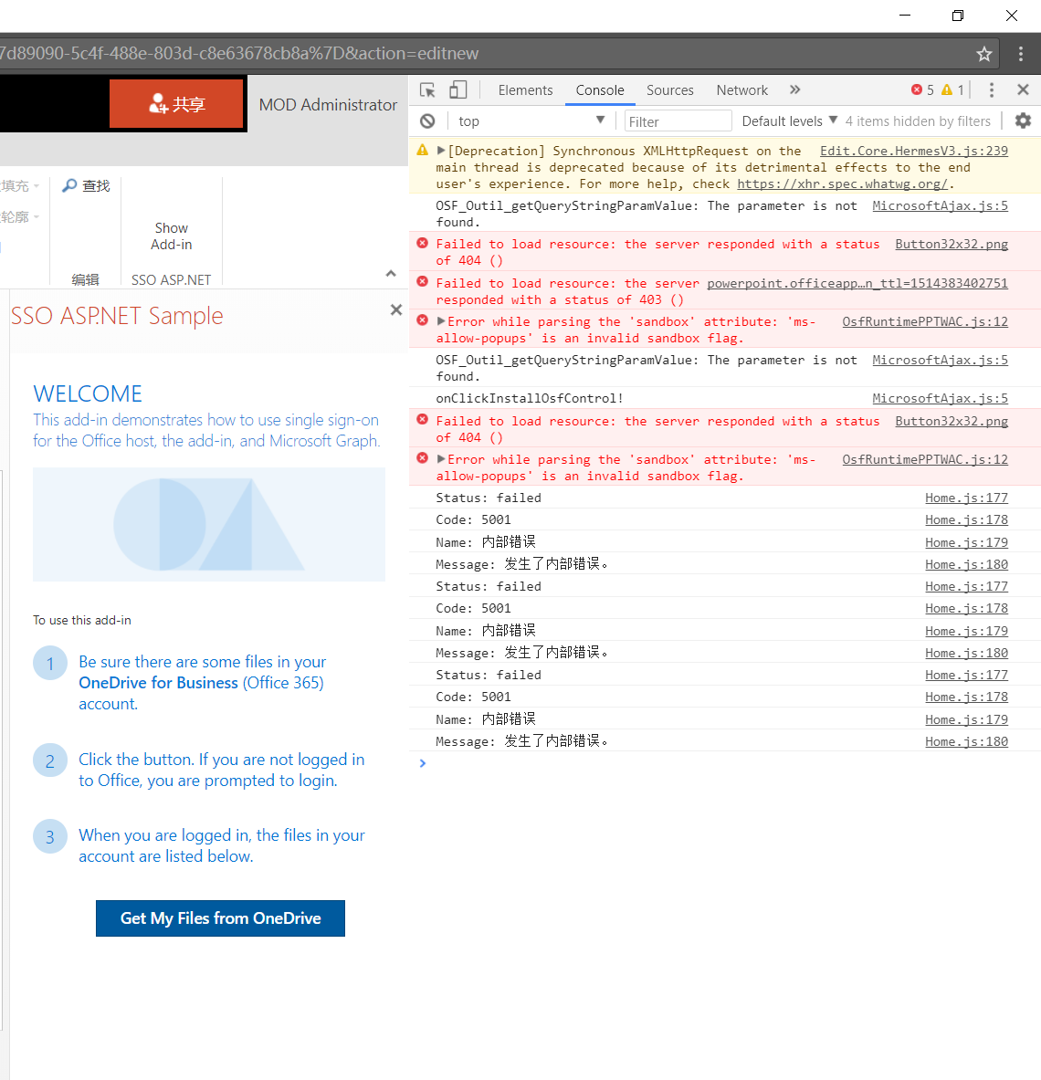Expand the sandbox attribute error details
This screenshot has height=1080, width=1041.
click(441, 320)
